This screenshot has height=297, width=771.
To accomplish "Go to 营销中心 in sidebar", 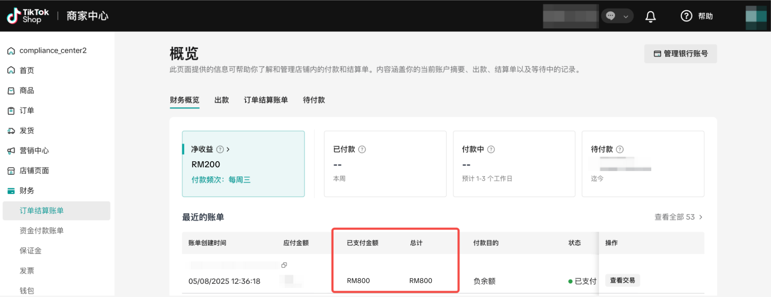I will click(x=34, y=151).
